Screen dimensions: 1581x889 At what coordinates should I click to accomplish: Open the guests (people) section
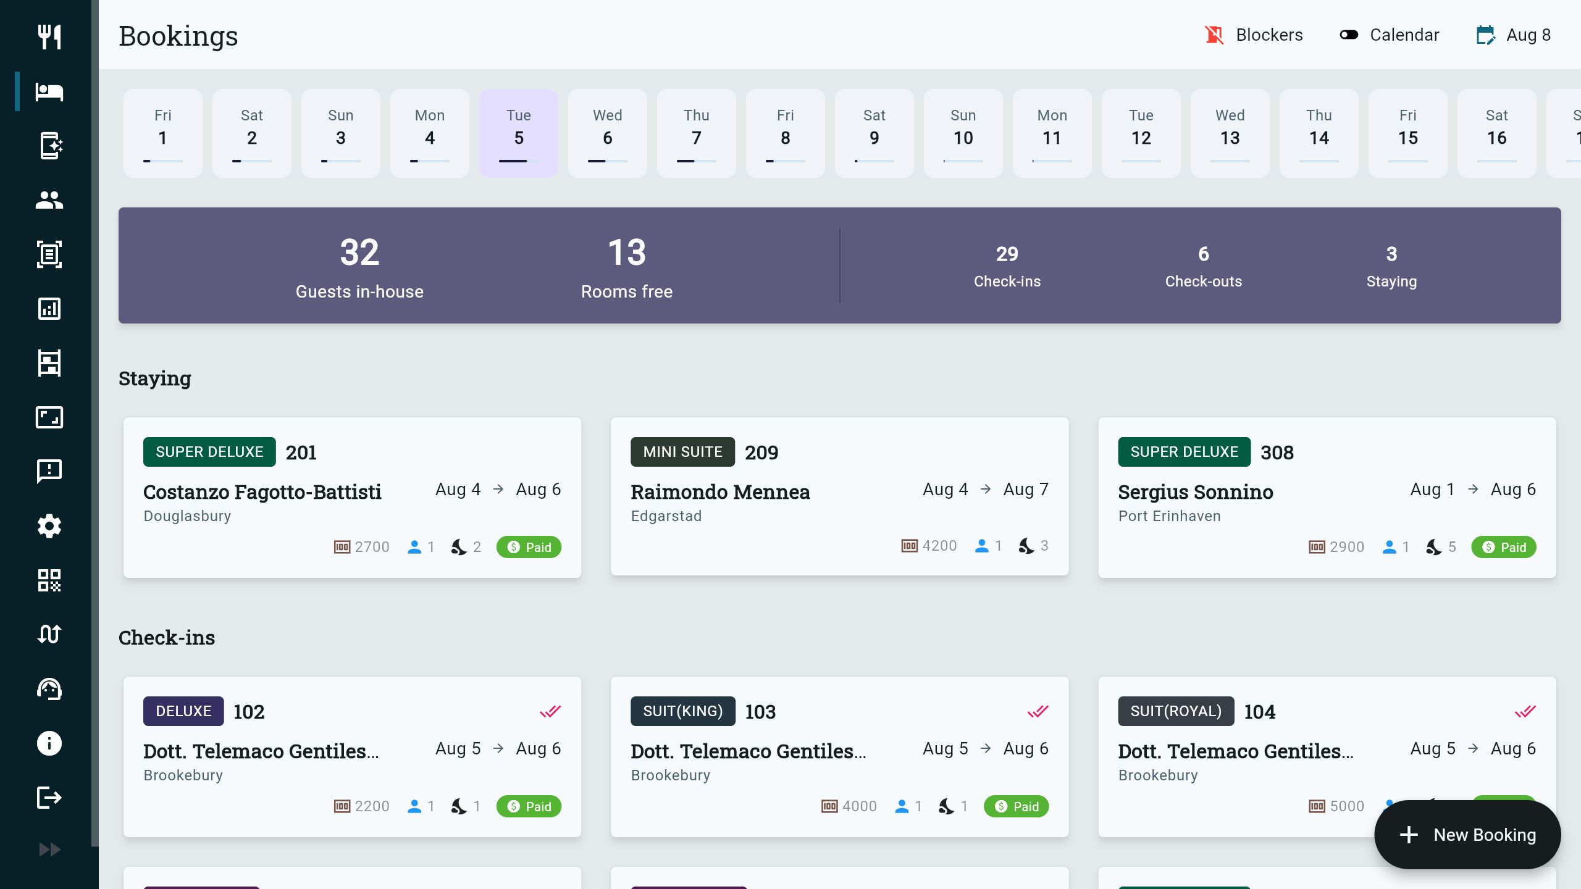pos(49,200)
